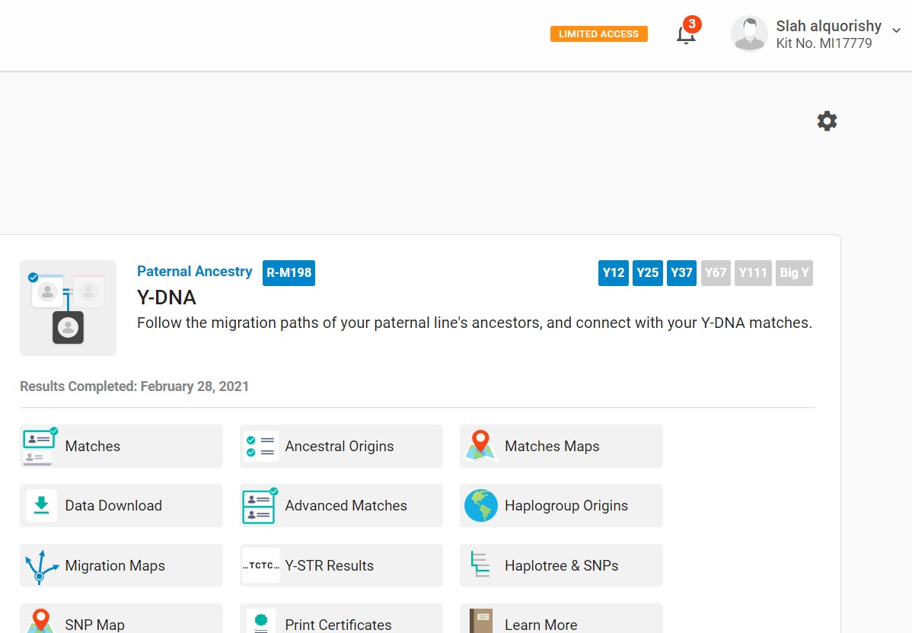Expand the account dropdown chevron

tap(896, 30)
